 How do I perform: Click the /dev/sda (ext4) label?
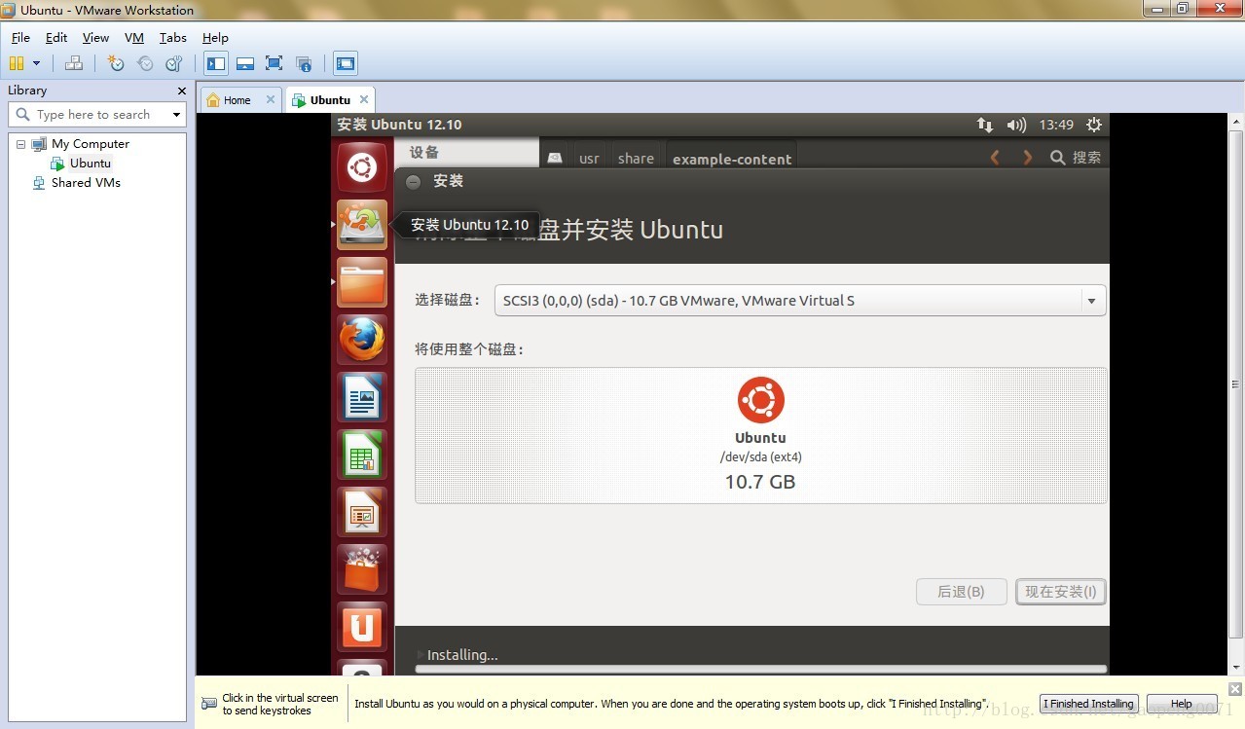pyautogui.click(x=761, y=457)
